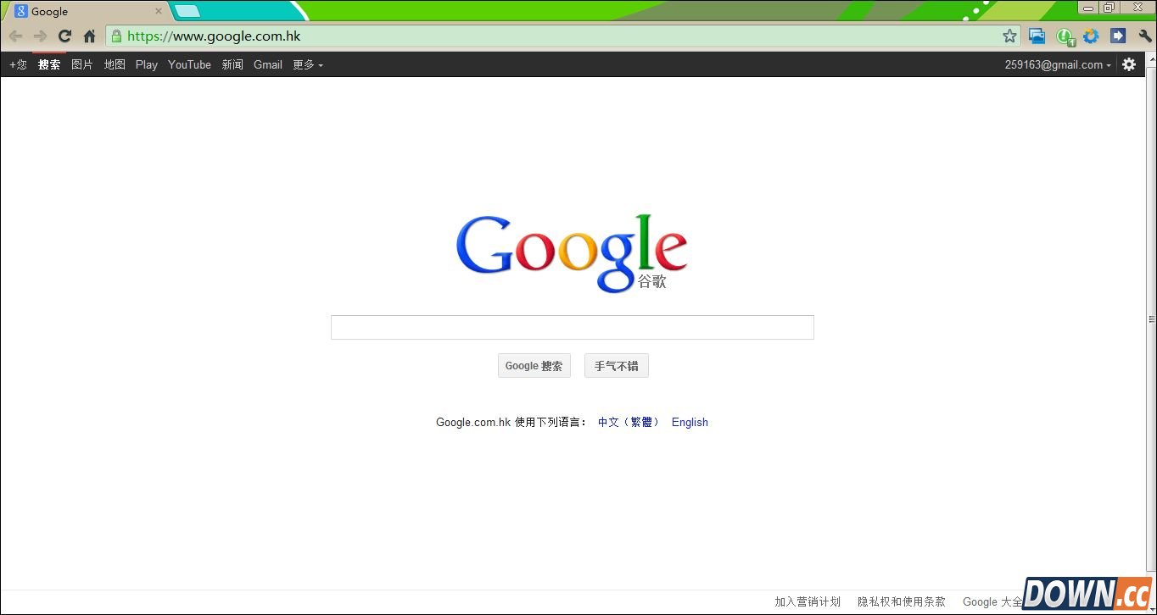Click the browser forward arrow
Screen dimensions: 1157x615
point(40,36)
